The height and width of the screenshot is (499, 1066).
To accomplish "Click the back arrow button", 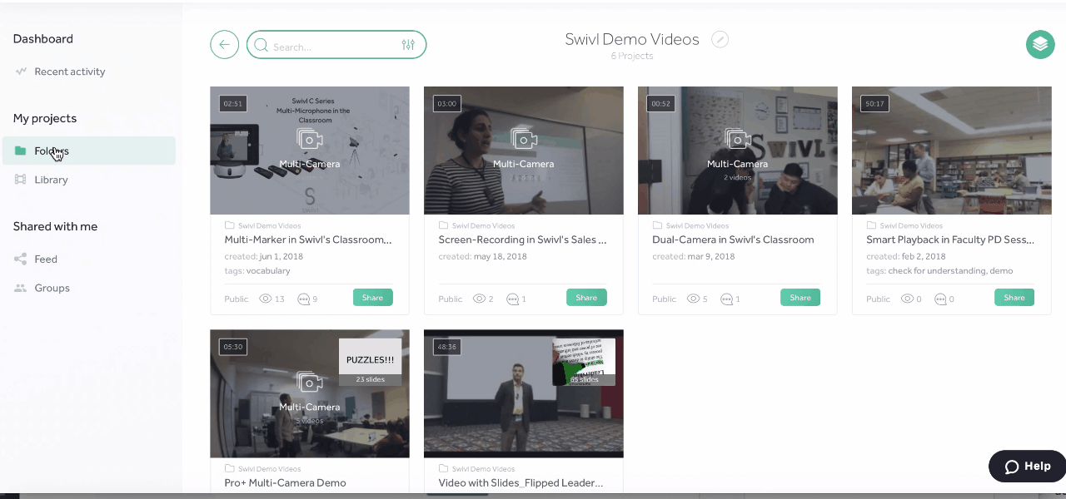I will 224,45.
